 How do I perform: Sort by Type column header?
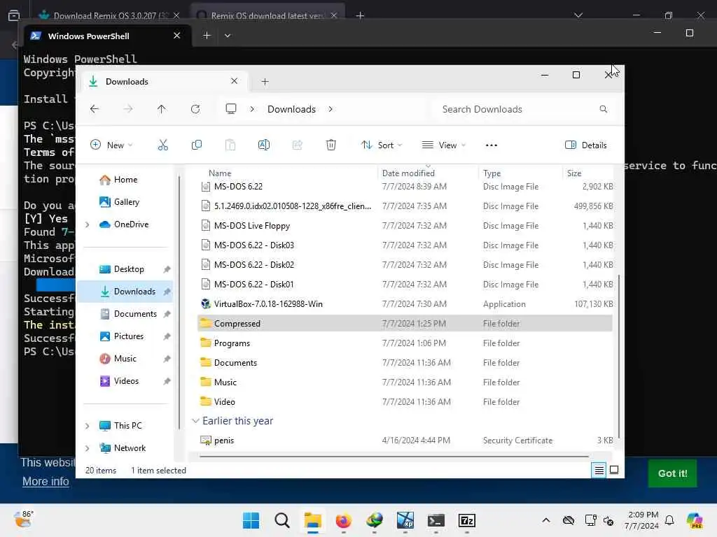pyautogui.click(x=492, y=173)
